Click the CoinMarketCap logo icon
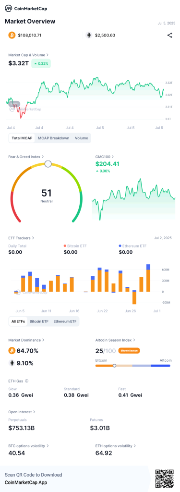Image resolution: width=180 pixels, height=492 pixels. click(9, 9)
